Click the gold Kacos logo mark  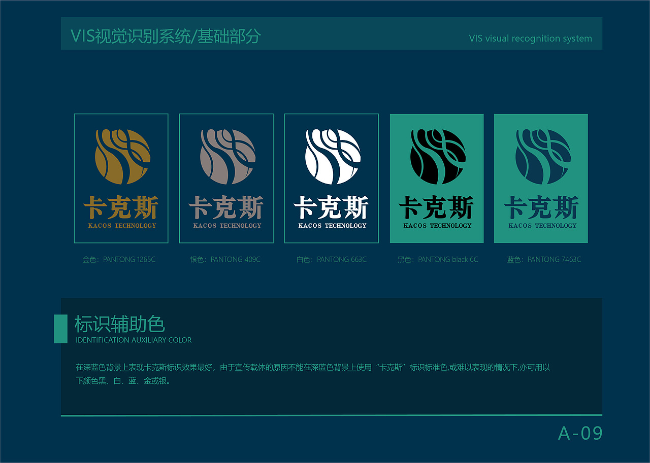[121, 157]
